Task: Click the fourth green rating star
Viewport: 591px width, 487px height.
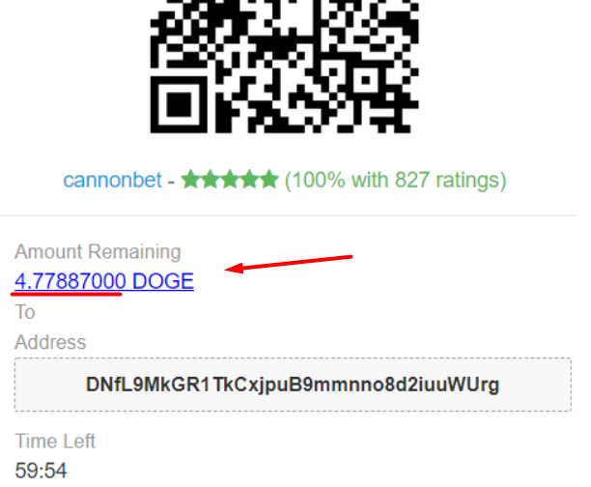Action: point(249,179)
